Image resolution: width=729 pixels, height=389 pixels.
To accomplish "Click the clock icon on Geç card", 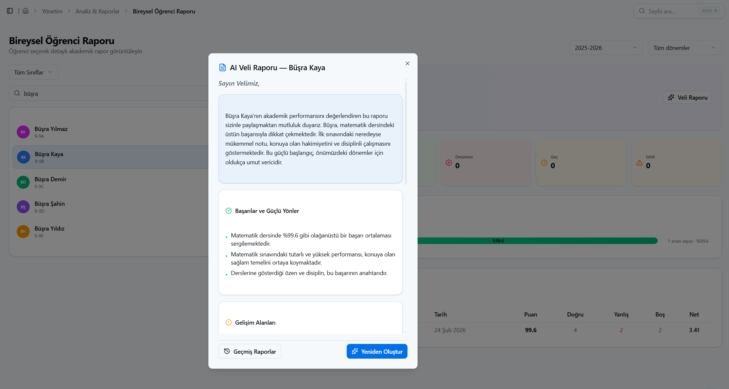I will [x=544, y=163].
